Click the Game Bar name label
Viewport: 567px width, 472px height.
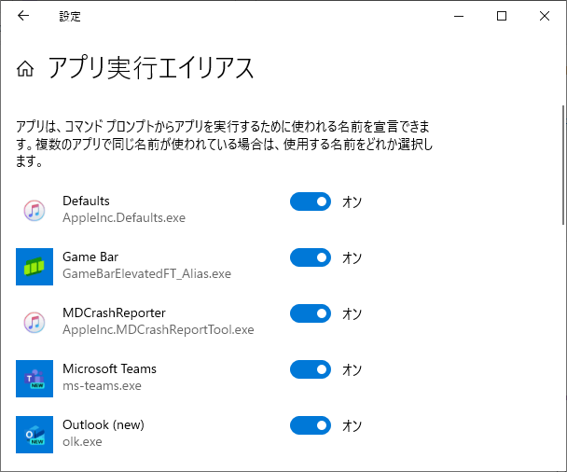click(x=90, y=257)
